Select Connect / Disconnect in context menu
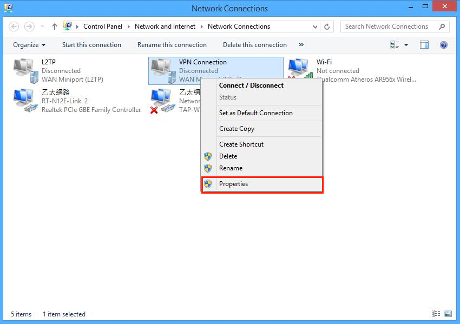The image size is (460, 324). tap(251, 85)
